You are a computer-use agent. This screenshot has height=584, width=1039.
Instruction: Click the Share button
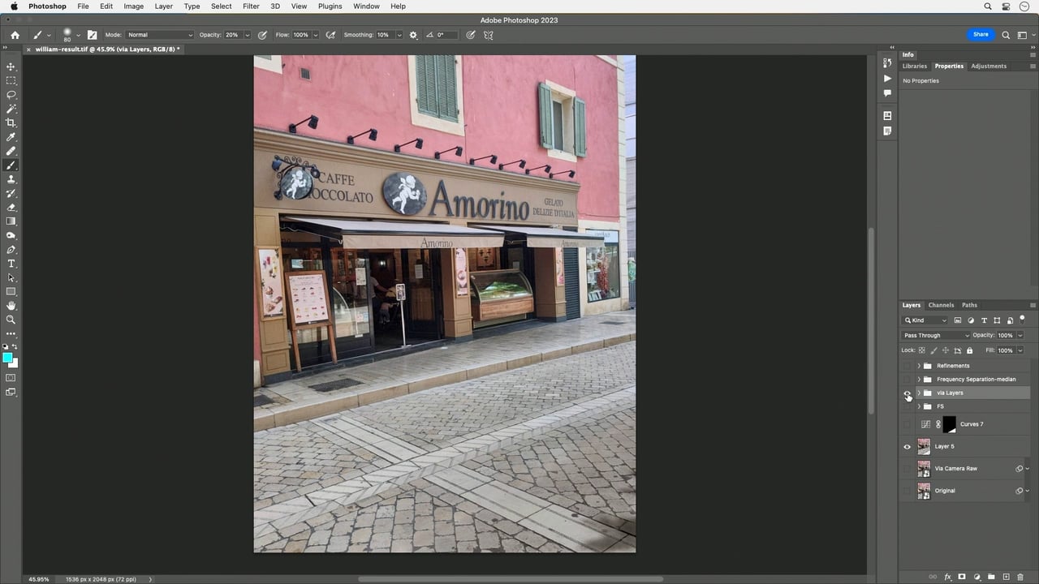(981, 35)
